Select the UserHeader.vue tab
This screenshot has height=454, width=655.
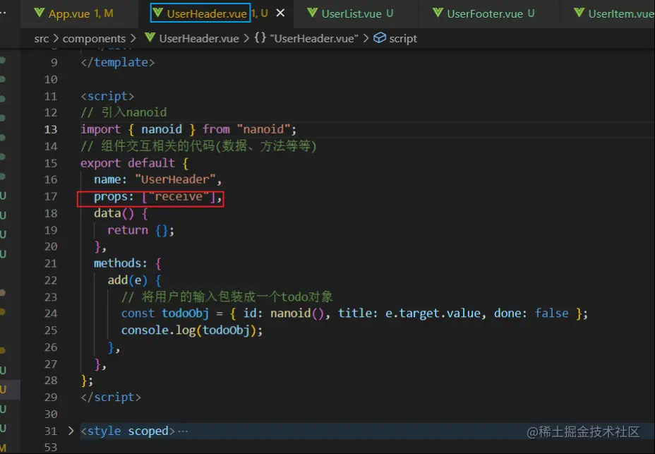coord(207,13)
